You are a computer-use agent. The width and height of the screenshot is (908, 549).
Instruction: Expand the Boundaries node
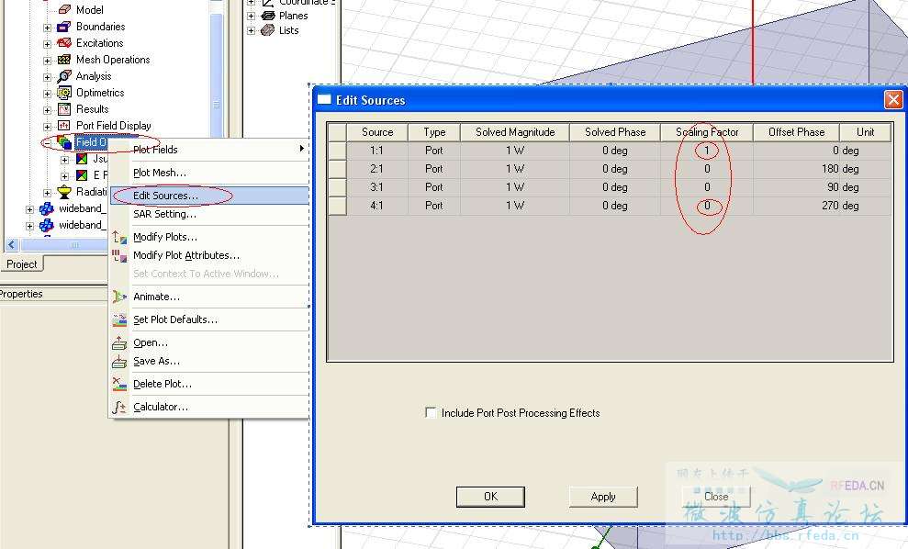48,28
